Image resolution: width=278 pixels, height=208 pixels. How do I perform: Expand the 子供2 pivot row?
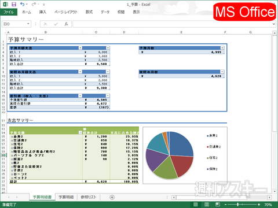pyautogui.click(x=12, y=170)
